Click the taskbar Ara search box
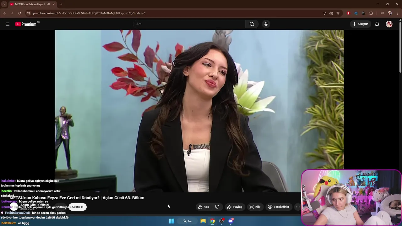 pos(188,221)
